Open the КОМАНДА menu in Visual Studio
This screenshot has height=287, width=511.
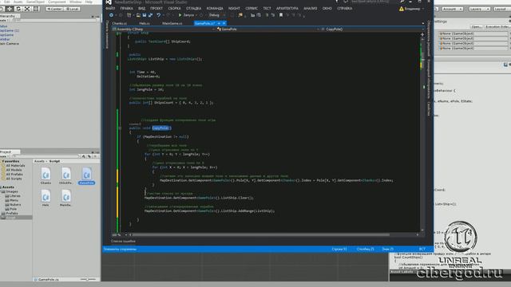[215, 9]
